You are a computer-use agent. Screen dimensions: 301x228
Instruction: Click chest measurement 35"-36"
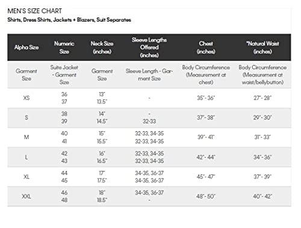pos(206,98)
